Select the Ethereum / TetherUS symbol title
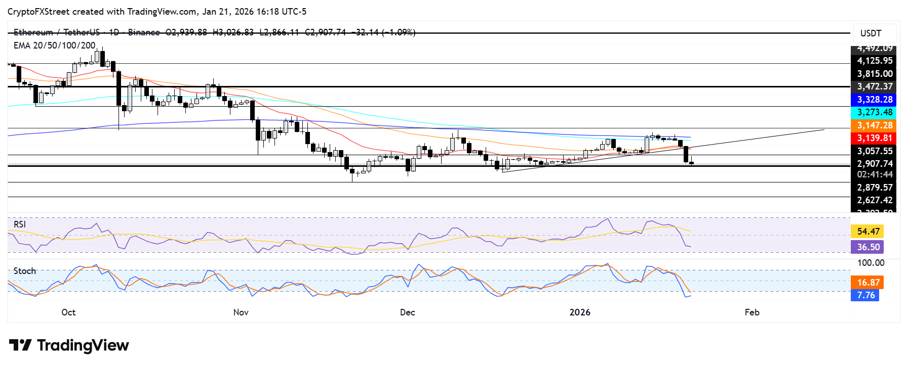Image resolution: width=908 pixels, height=368 pixels. point(56,32)
